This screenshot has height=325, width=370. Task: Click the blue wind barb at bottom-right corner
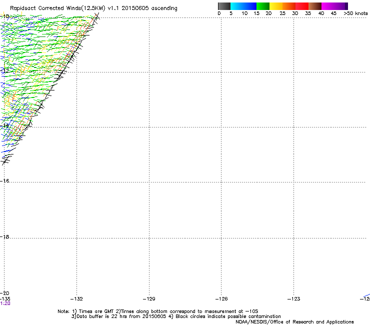click(x=367, y=295)
